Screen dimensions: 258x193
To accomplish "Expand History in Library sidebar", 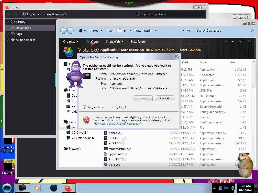I will click(x=8, y=22).
